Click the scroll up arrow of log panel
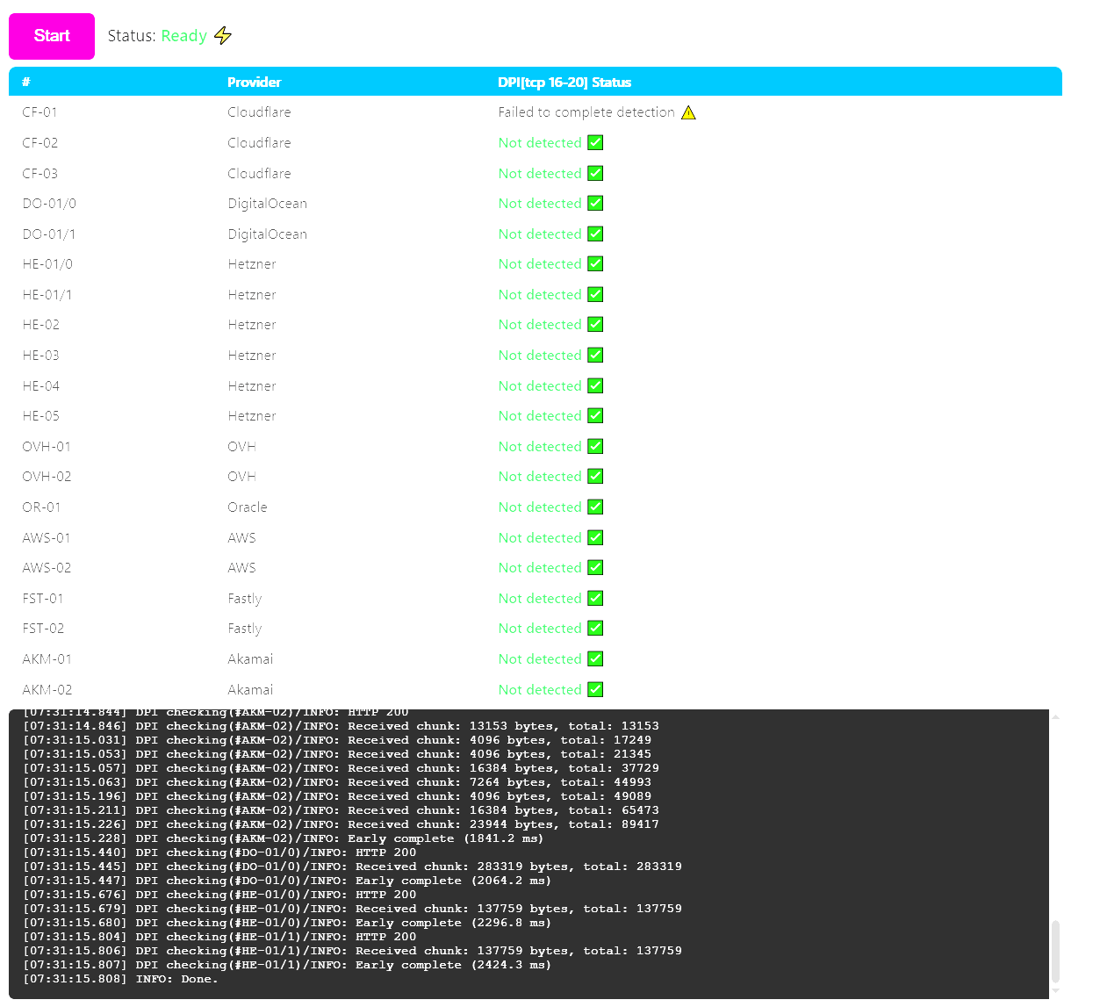 pos(1055,717)
